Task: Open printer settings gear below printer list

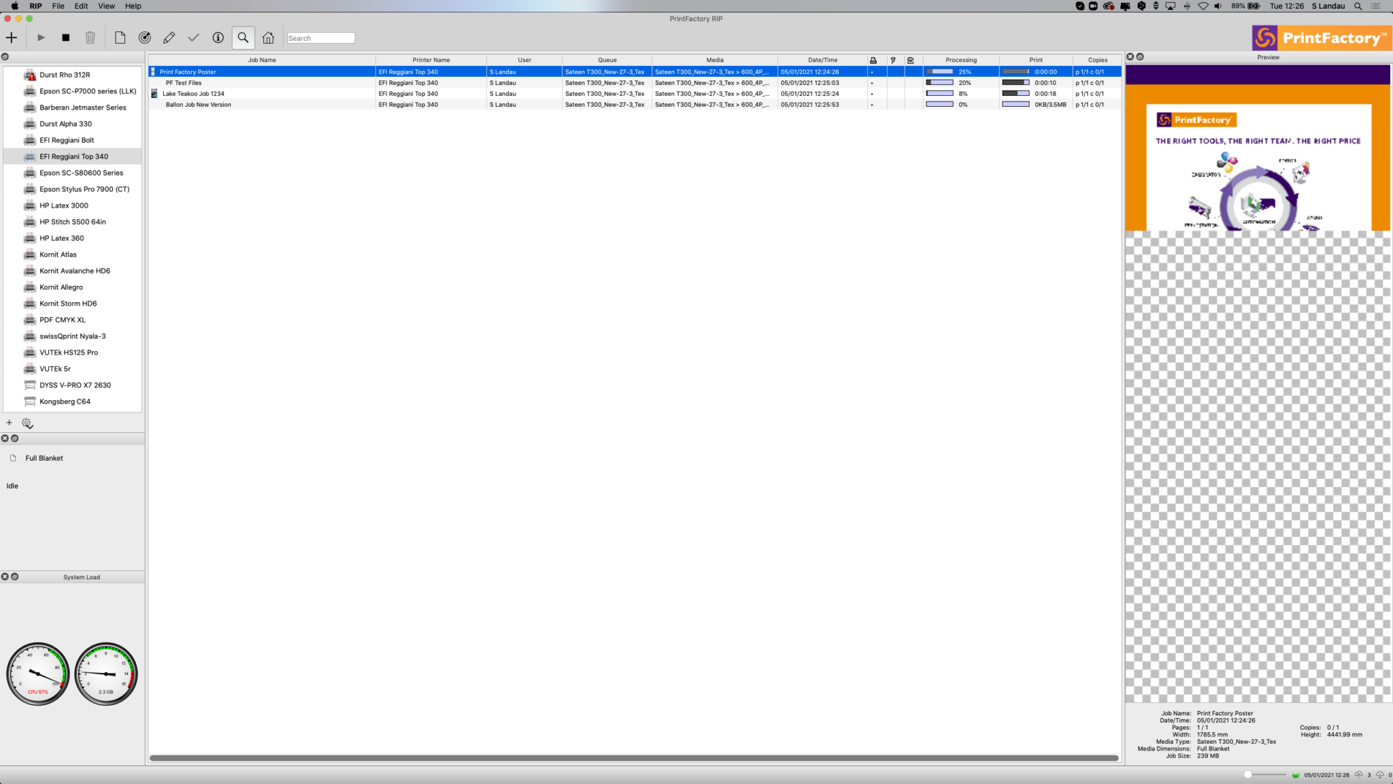Action: coord(27,423)
